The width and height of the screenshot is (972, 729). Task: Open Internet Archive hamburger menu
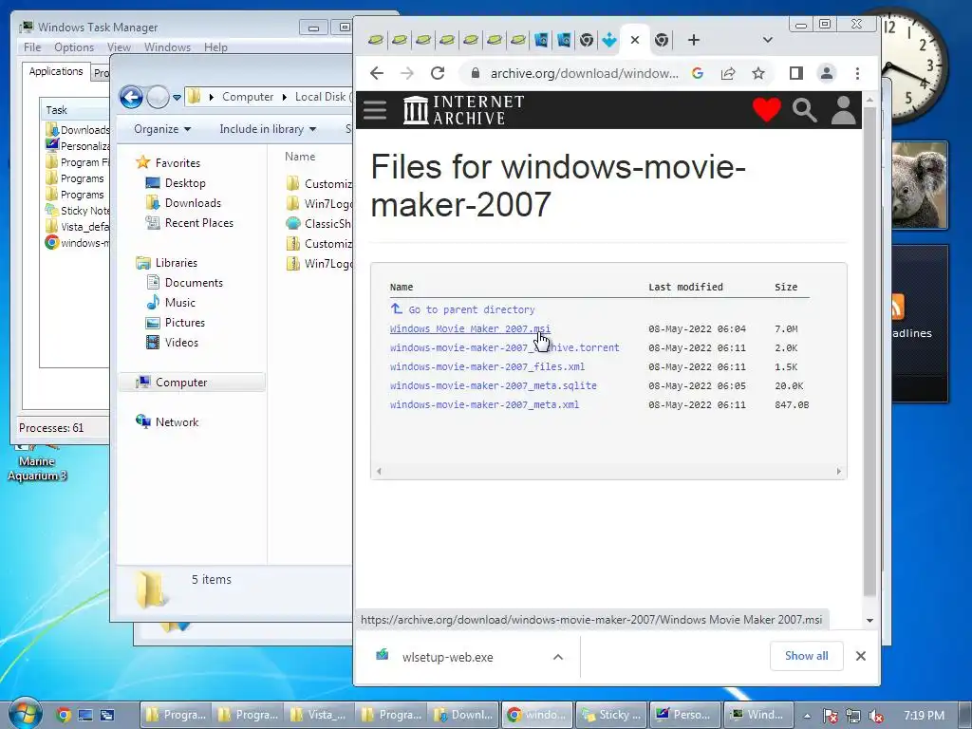point(375,110)
